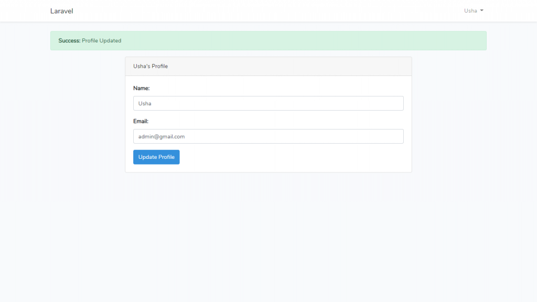The height and width of the screenshot is (302, 537).
Task: Click the caret arrow beside Usha
Action: (x=481, y=10)
